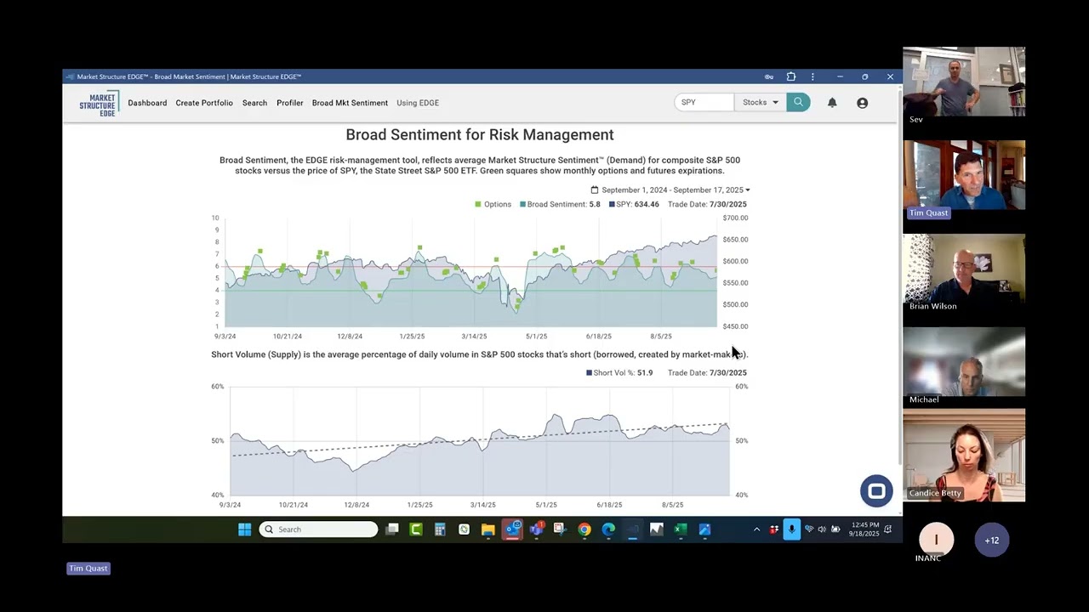The height and width of the screenshot is (612, 1089).
Task: Expand the +12 more participants bubble
Action: pyautogui.click(x=992, y=540)
